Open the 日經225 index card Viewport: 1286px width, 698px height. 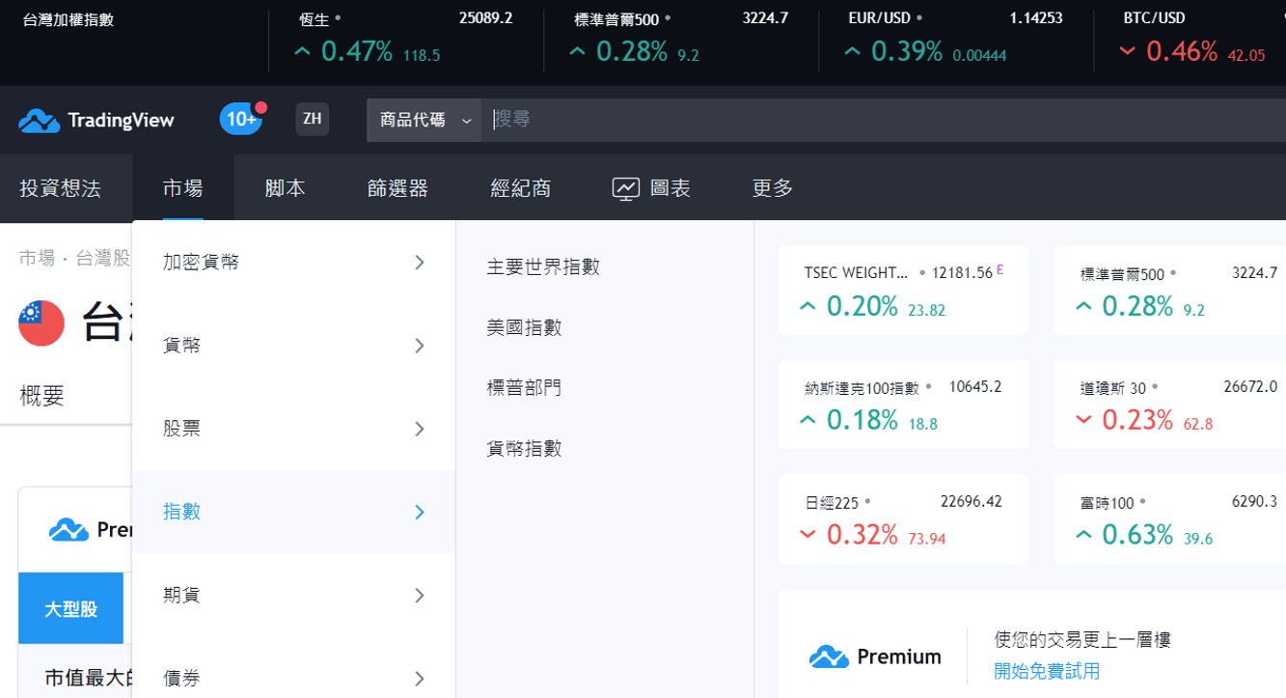point(903,517)
